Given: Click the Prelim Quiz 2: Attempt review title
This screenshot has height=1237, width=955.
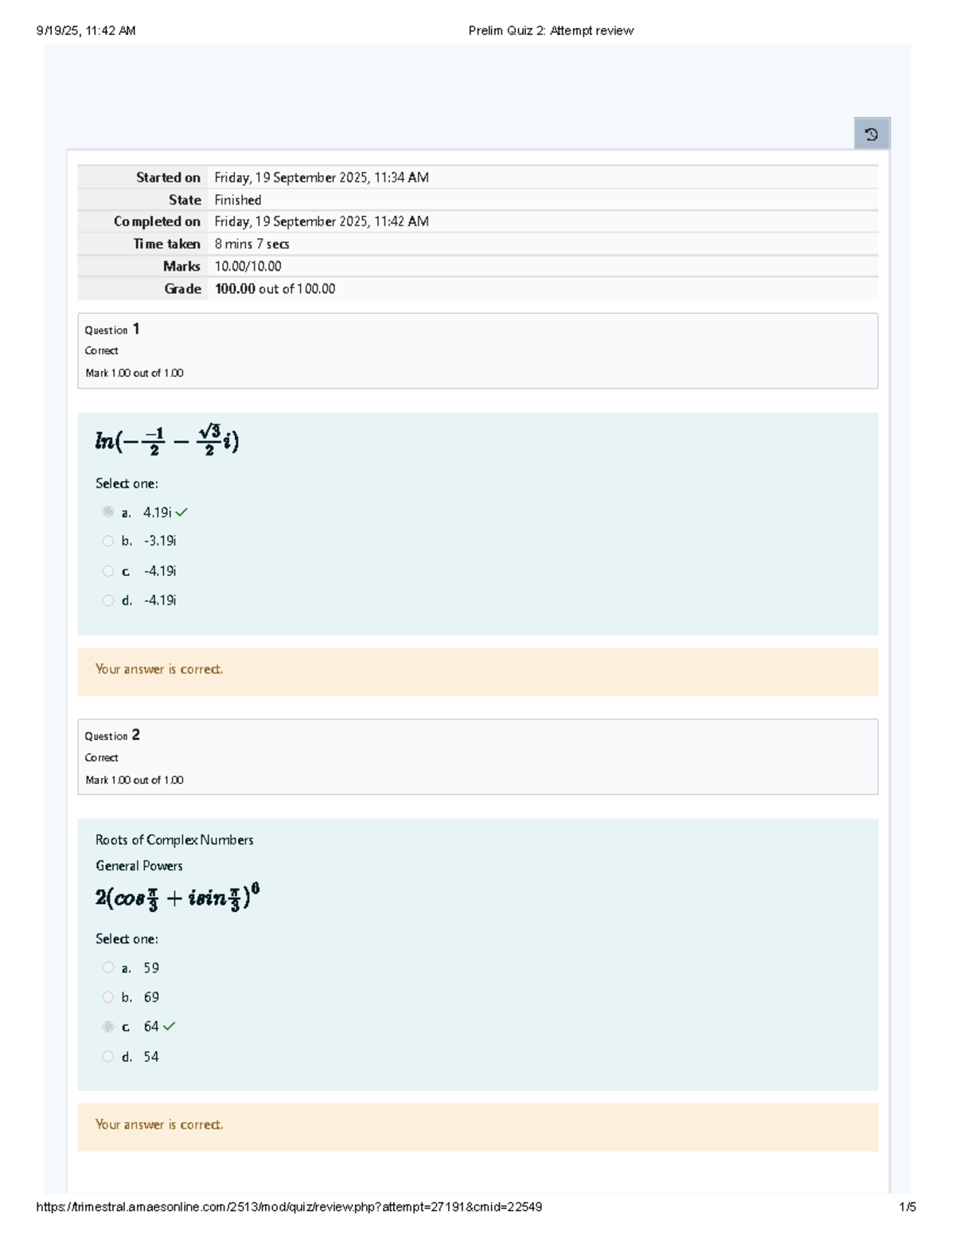Looking at the screenshot, I should click(x=551, y=31).
